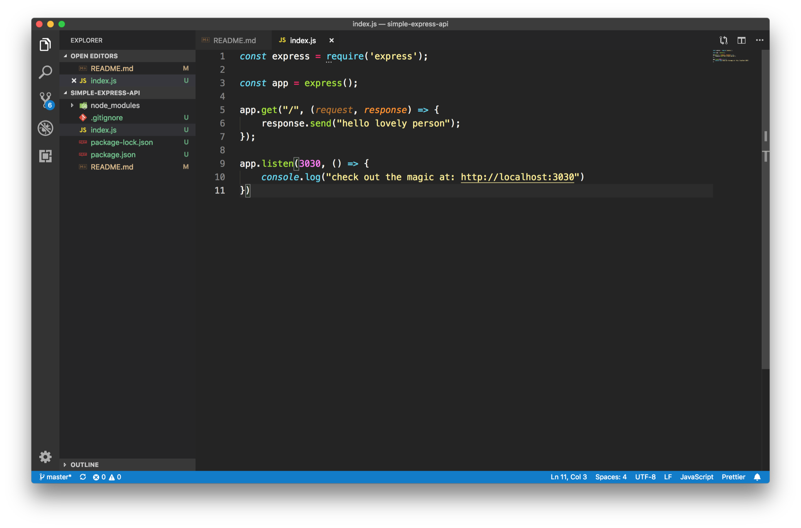Close the index.js editor tab

pos(331,40)
